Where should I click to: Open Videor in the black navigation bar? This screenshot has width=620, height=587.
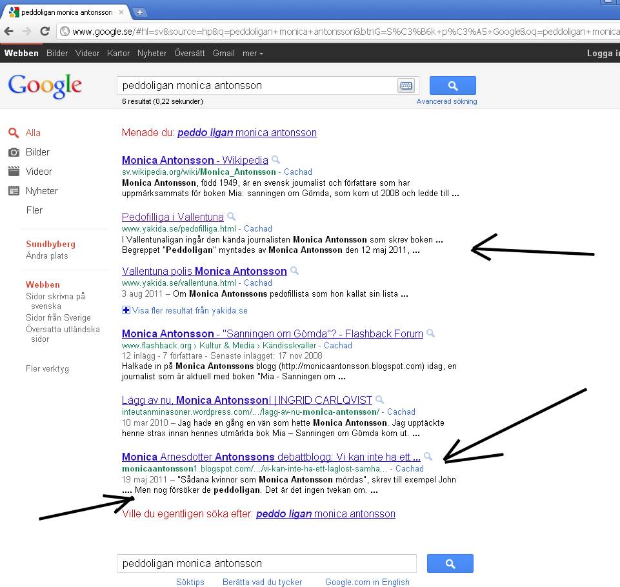87,53
